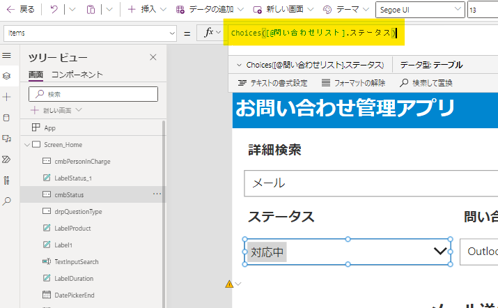Open the Segoe UI font dropdown
498x308 pixels.
pos(420,10)
